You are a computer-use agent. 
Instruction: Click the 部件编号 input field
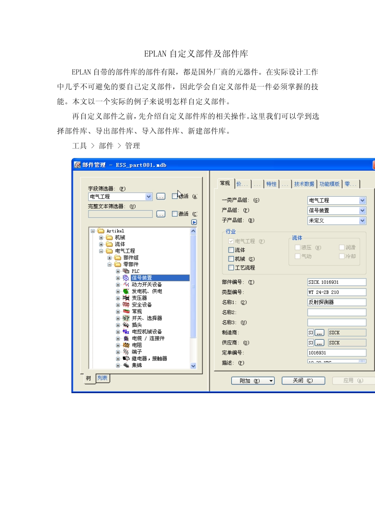[x=337, y=282]
